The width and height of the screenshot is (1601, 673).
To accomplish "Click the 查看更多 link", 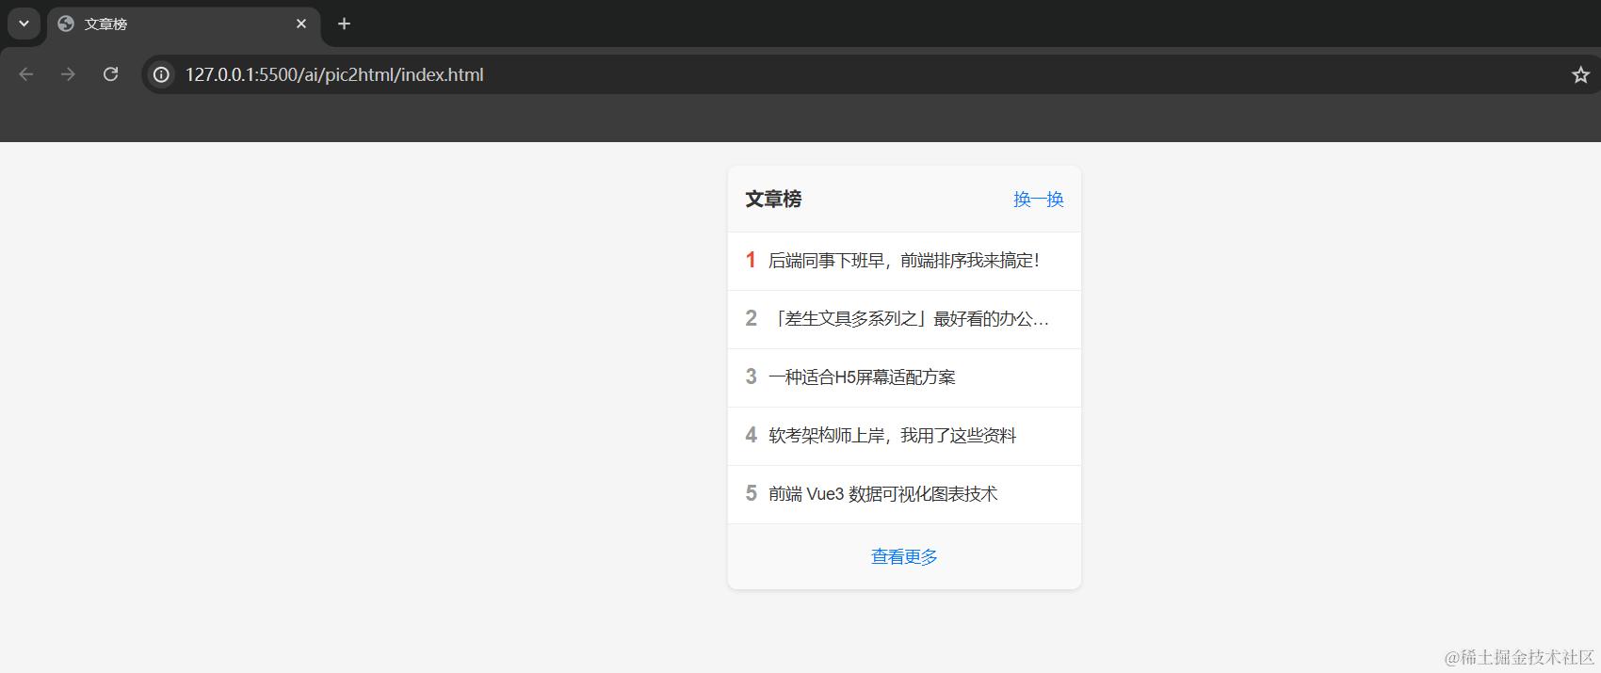I will (904, 557).
